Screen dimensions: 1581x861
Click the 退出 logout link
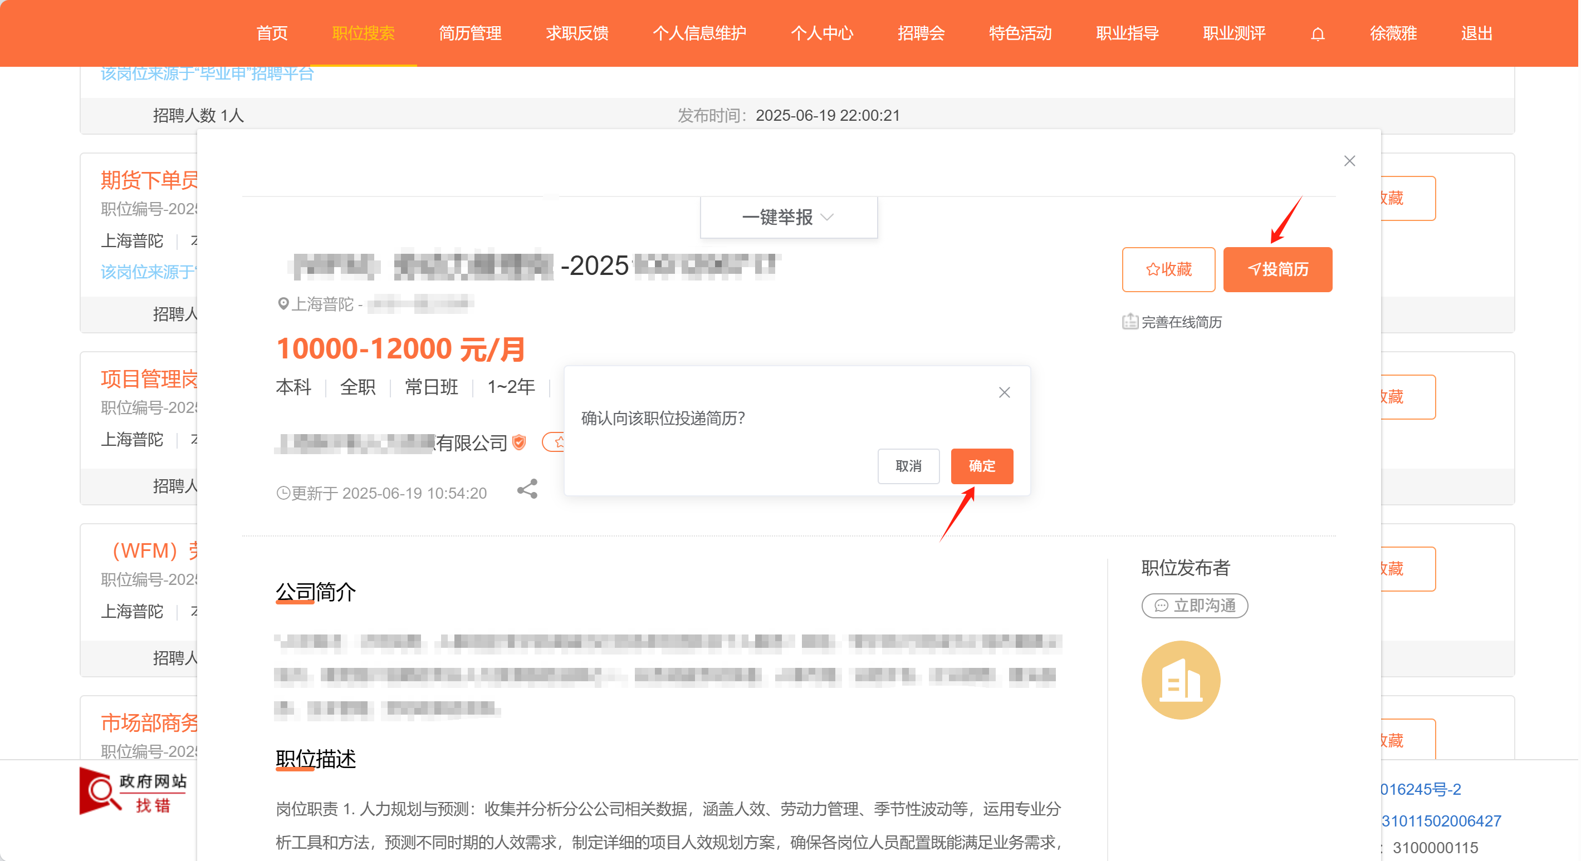(x=1476, y=34)
